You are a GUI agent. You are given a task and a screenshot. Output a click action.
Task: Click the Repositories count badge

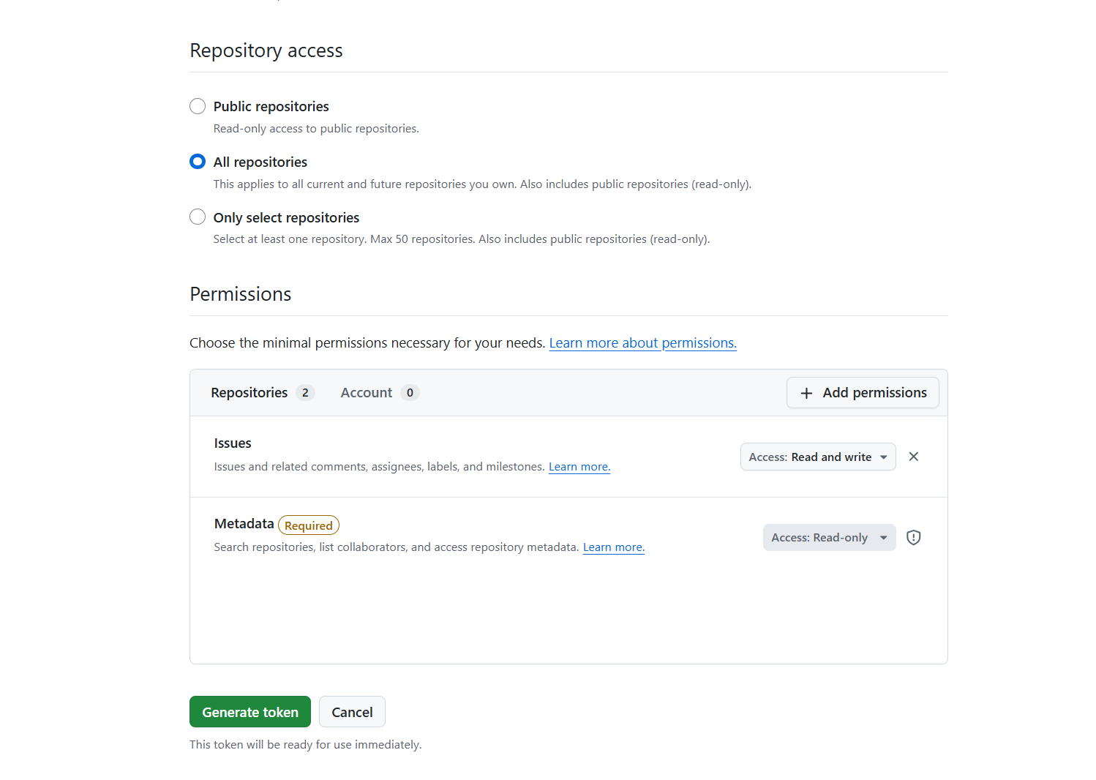(305, 393)
